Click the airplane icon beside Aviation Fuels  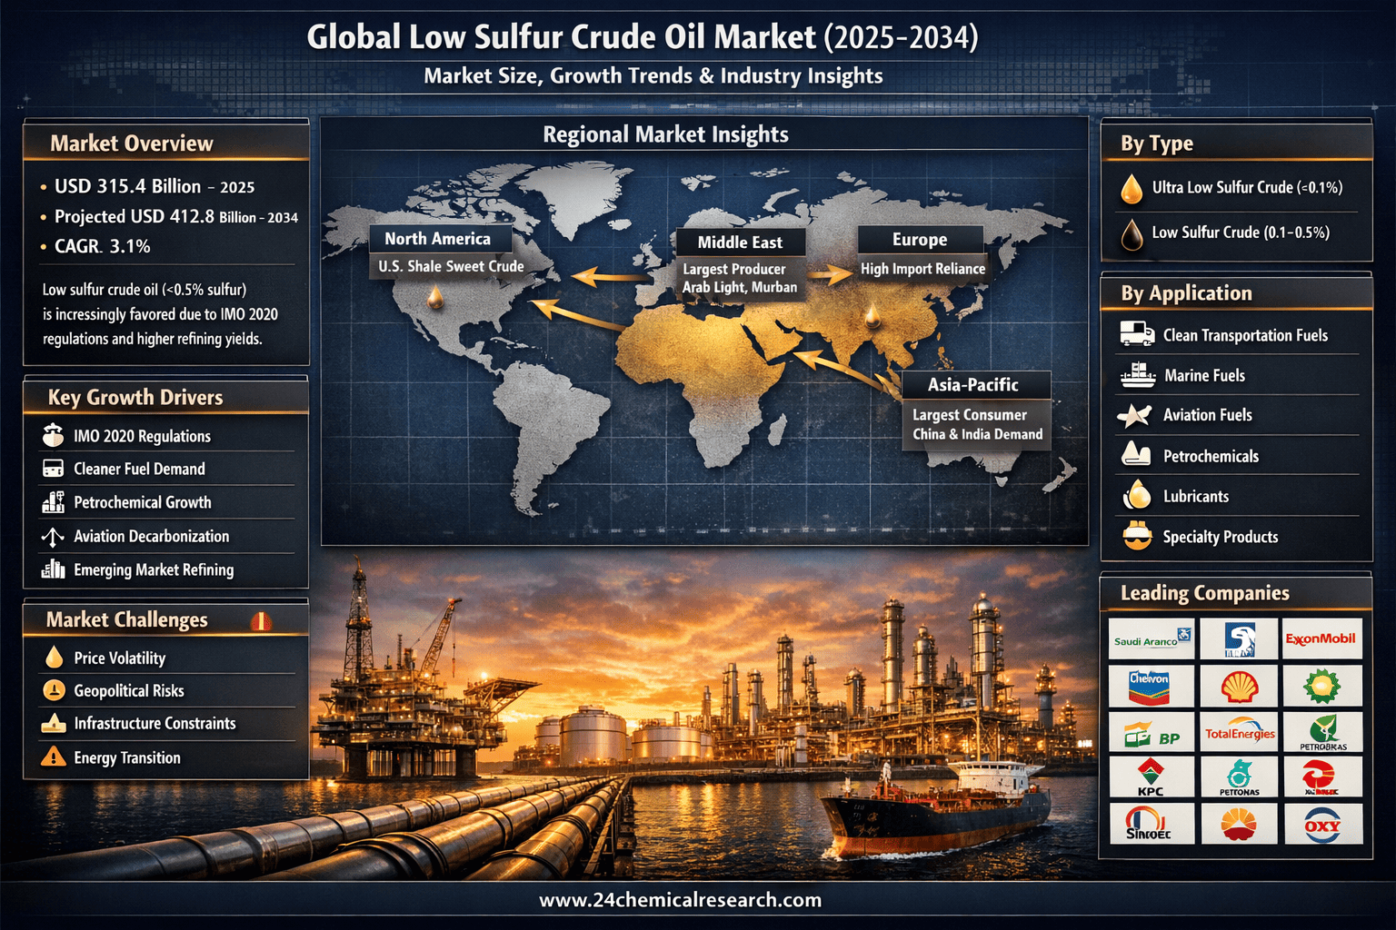tap(1134, 415)
